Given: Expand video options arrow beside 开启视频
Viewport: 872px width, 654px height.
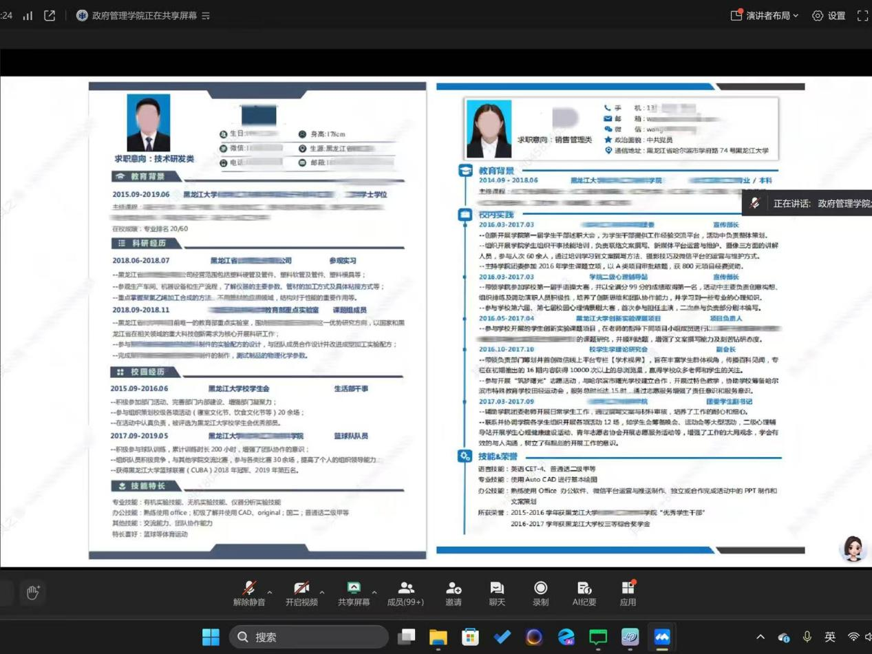Looking at the screenshot, I should pyautogui.click(x=322, y=592).
